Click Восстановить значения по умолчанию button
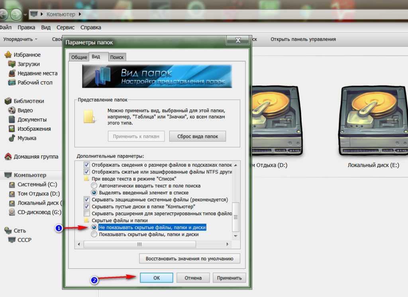The image size is (408, 297). tap(190, 259)
